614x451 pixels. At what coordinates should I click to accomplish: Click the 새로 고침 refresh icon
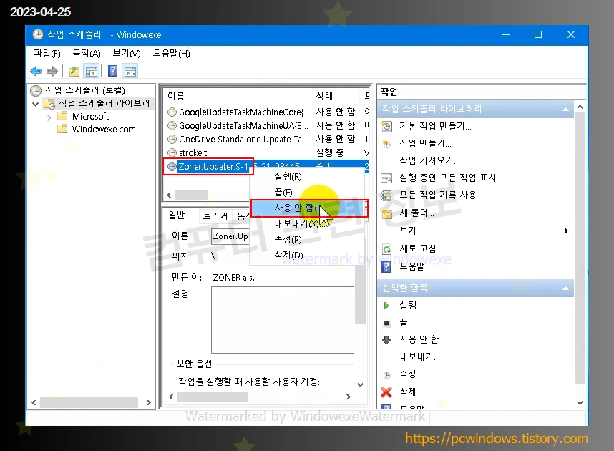386,249
